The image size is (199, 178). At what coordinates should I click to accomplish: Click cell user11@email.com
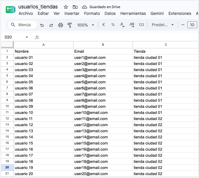click(x=103, y=119)
